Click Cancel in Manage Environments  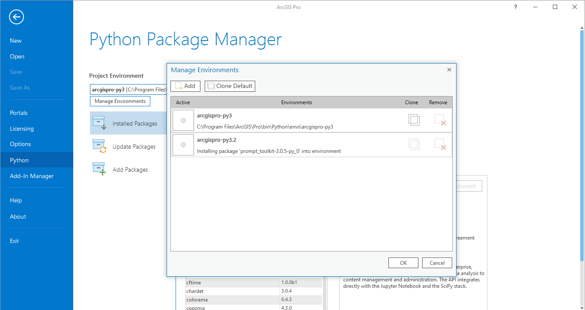point(437,263)
